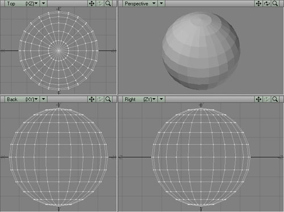Click the shaded sphere in Perspective view
The image size is (284, 212).
(201, 50)
